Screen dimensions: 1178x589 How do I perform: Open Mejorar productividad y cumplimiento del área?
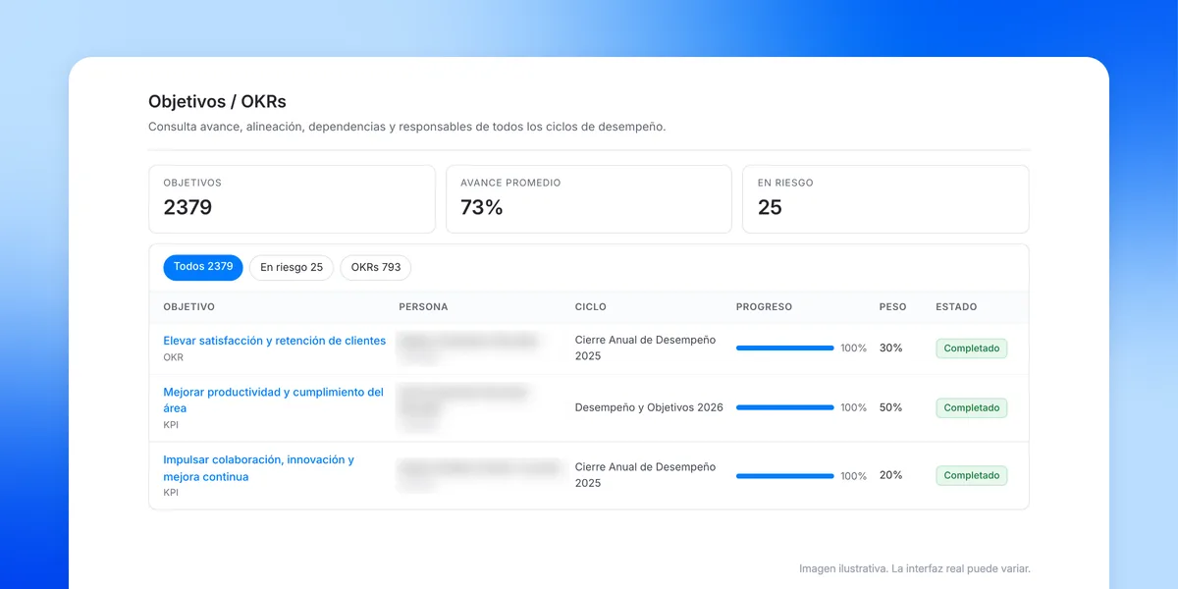pyautogui.click(x=273, y=400)
